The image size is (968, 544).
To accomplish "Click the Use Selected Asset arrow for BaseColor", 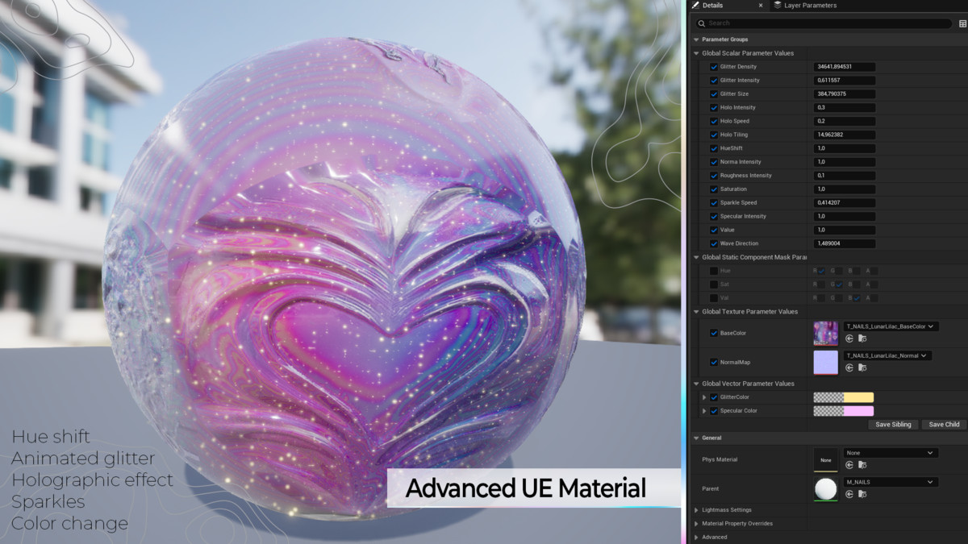I will tap(849, 339).
